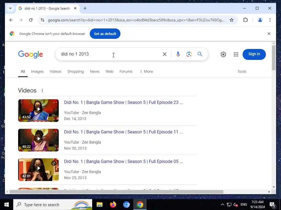Click the date Nov 30, 2013

[x=75, y=148]
